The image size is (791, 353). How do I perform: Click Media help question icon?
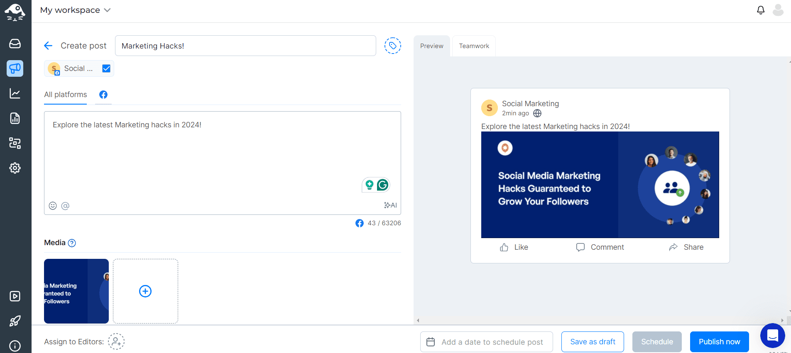[72, 243]
